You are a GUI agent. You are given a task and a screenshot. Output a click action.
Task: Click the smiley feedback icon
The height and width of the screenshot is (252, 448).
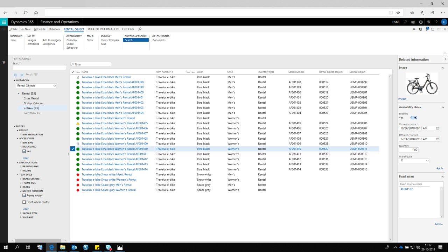421,22
